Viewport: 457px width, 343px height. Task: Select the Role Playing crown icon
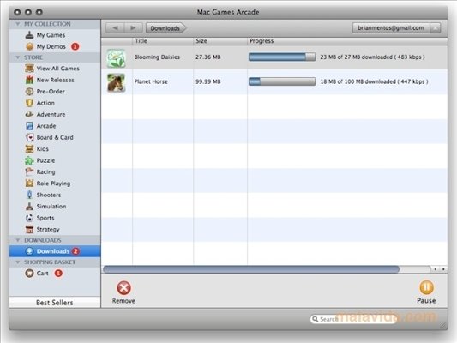[29, 184]
